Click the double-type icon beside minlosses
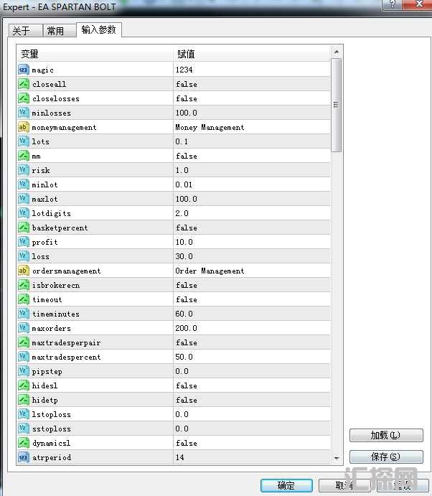The image size is (432, 496). pyautogui.click(x=24, y=113)
